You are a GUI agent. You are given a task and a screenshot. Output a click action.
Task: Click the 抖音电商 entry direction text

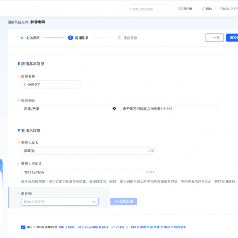tap(37, 22)
